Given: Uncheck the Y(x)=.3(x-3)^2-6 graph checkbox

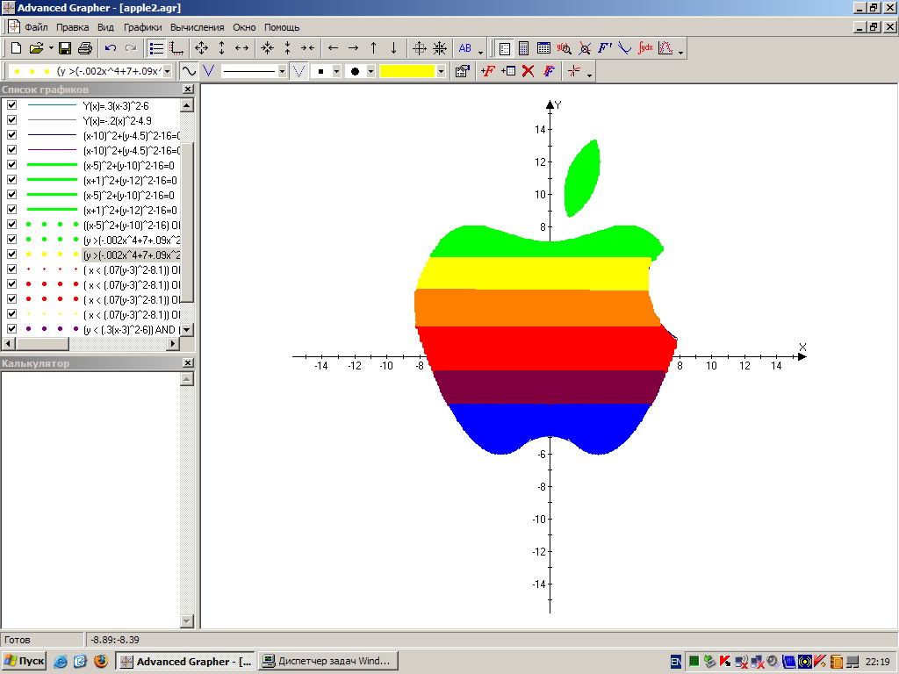Looking at the screenshot, I should click(12, 105).
